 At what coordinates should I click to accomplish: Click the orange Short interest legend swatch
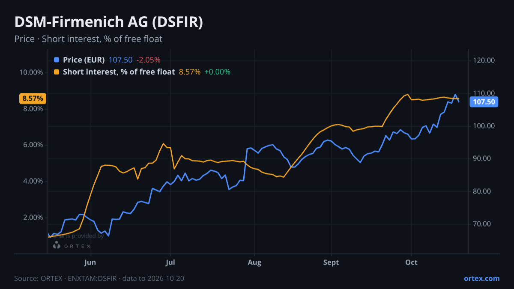pyautogui.click(x=57, y=72)
